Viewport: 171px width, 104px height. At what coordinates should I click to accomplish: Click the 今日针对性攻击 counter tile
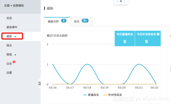(x=148, y=38)
